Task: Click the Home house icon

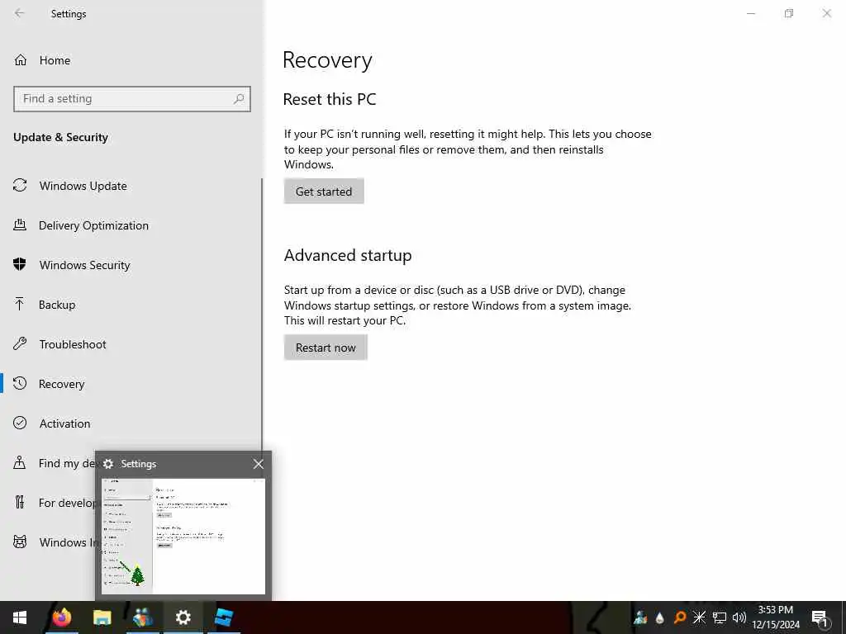Action: click(x=21, y=59)
